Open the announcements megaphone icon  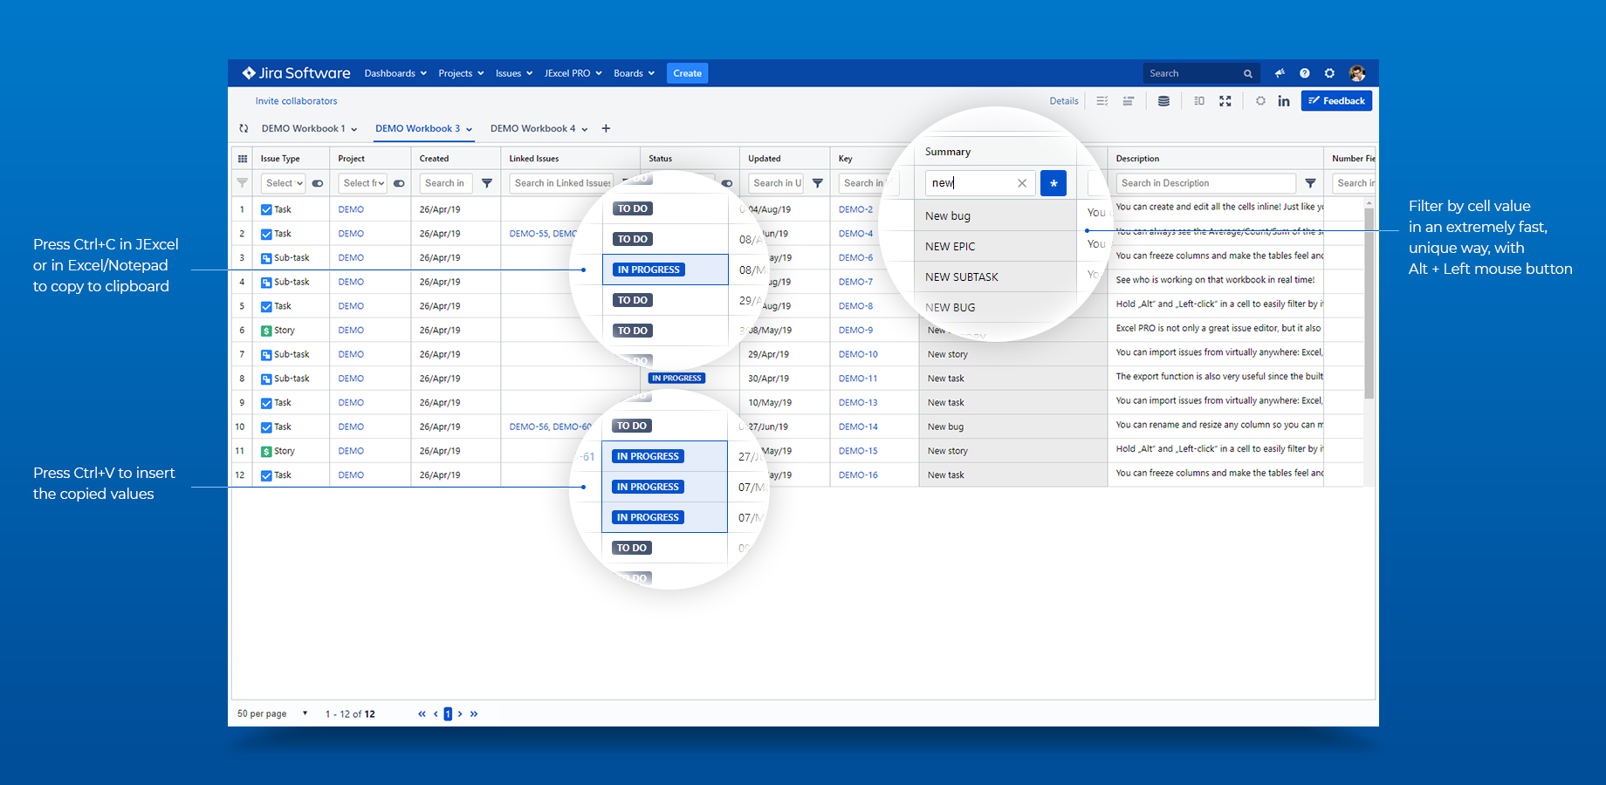pyautogui.click(x=1280, y=73)
